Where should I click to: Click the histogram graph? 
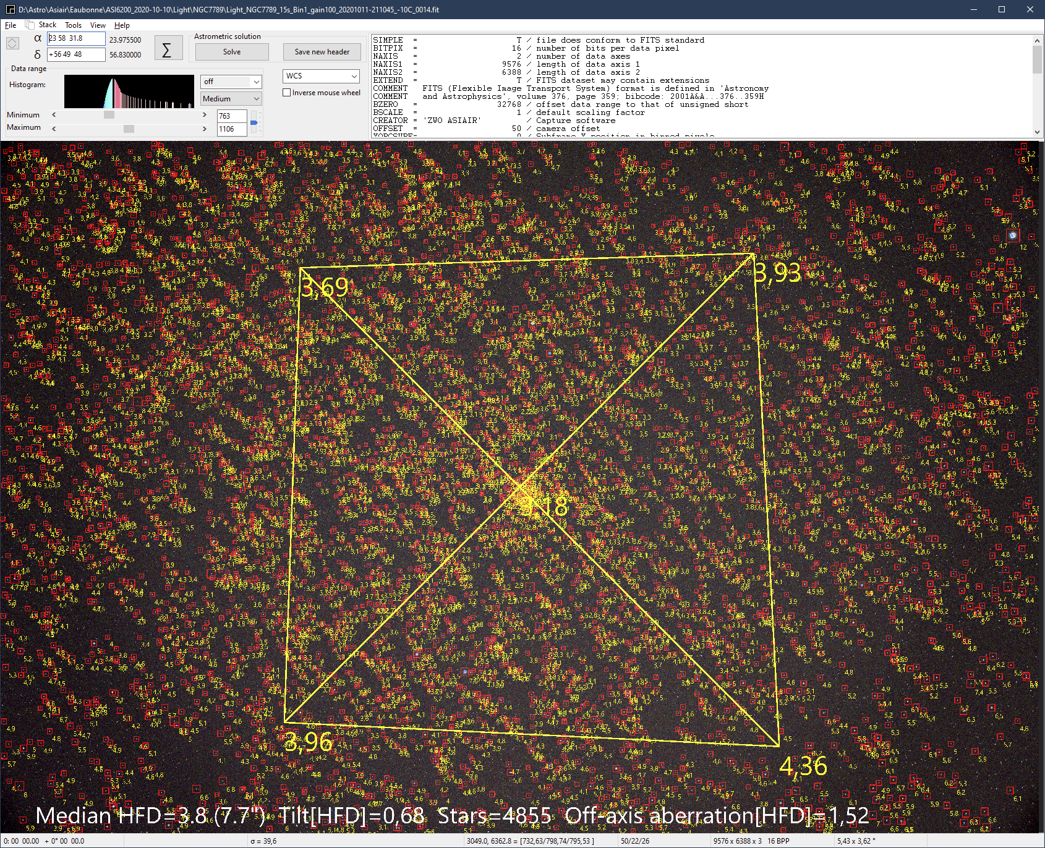click(129, 91)
